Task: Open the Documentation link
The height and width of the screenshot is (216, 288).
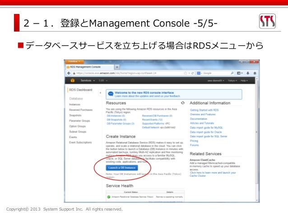Action: 199,119
